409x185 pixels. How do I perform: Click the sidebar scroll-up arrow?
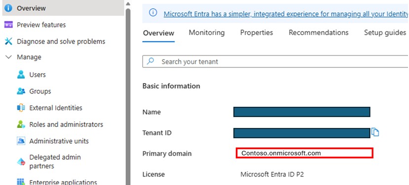click(x=128, y=4)
